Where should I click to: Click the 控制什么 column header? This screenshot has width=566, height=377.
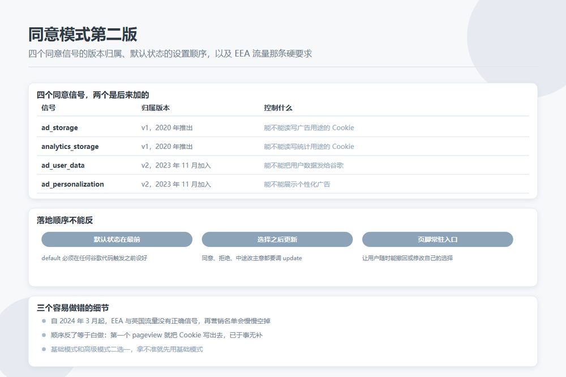click(278, 108)
